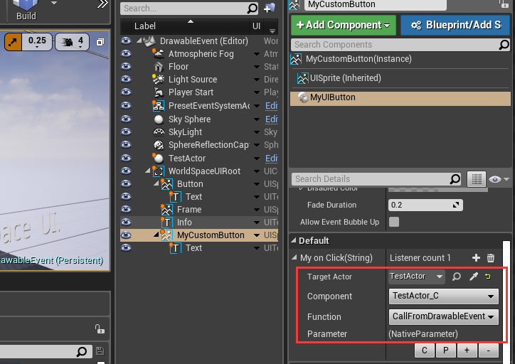Collapse MyCustomButton's children
The height and width of the screenshot is (364, 515).
pos(156,235)
